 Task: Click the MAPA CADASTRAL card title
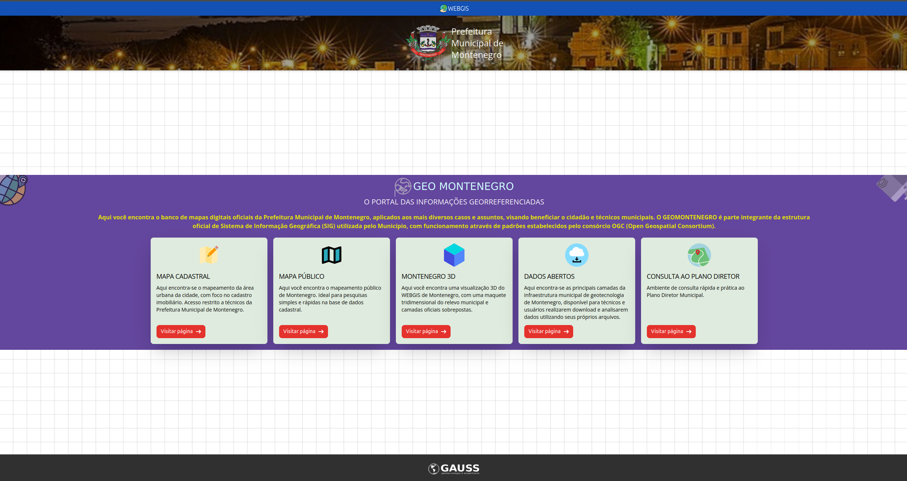point(183,277)
